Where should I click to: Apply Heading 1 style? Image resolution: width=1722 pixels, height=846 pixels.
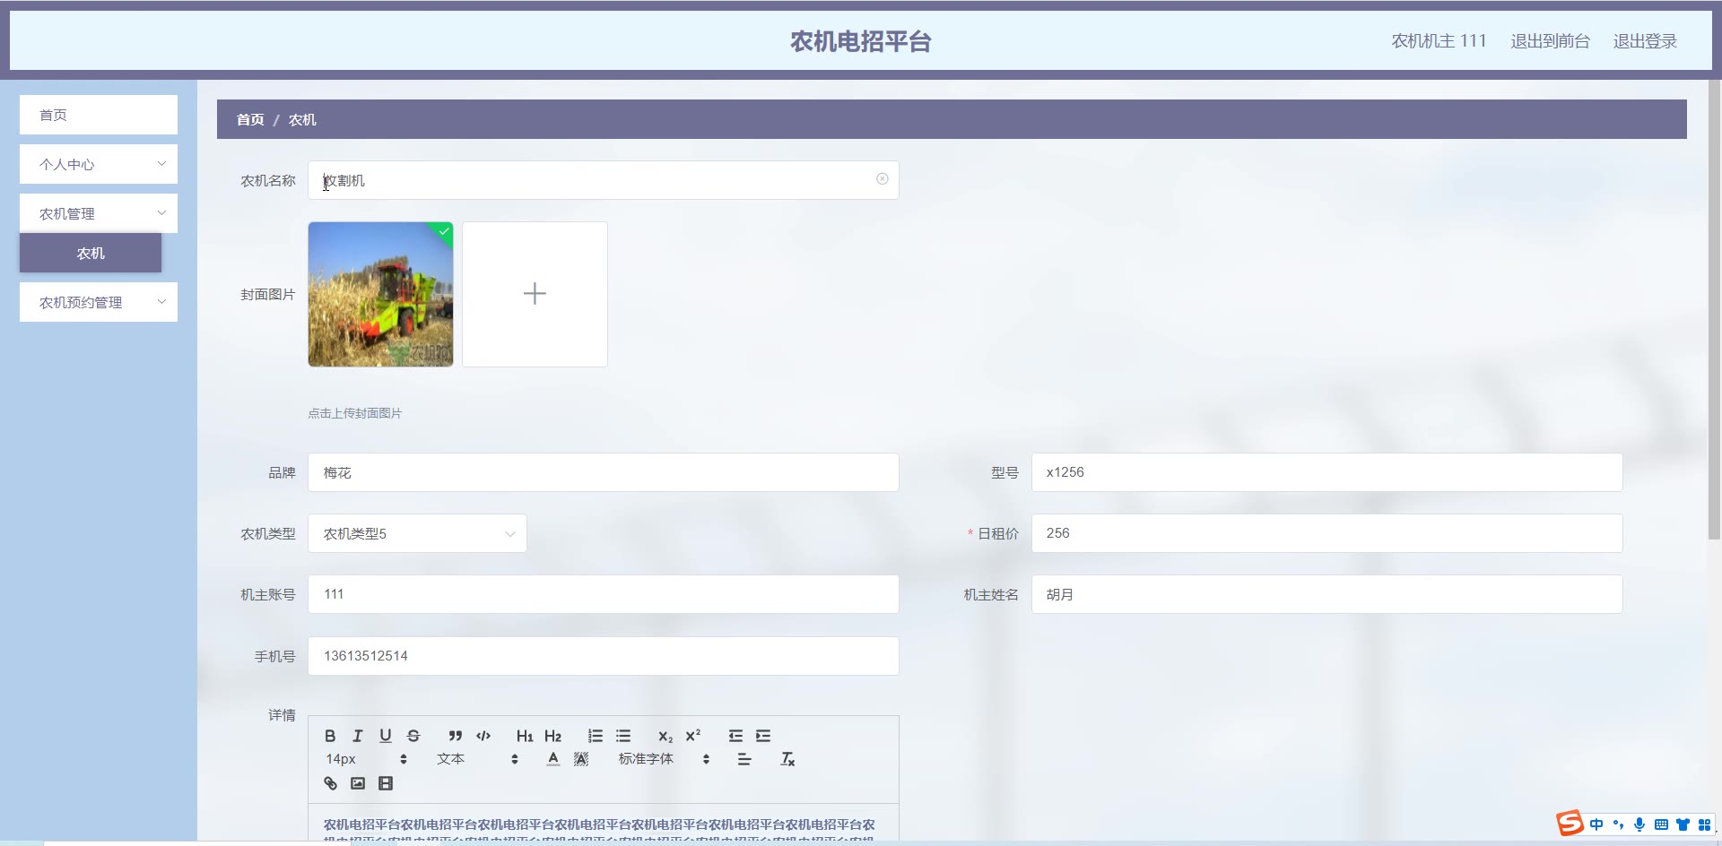[x=525, y=736]
